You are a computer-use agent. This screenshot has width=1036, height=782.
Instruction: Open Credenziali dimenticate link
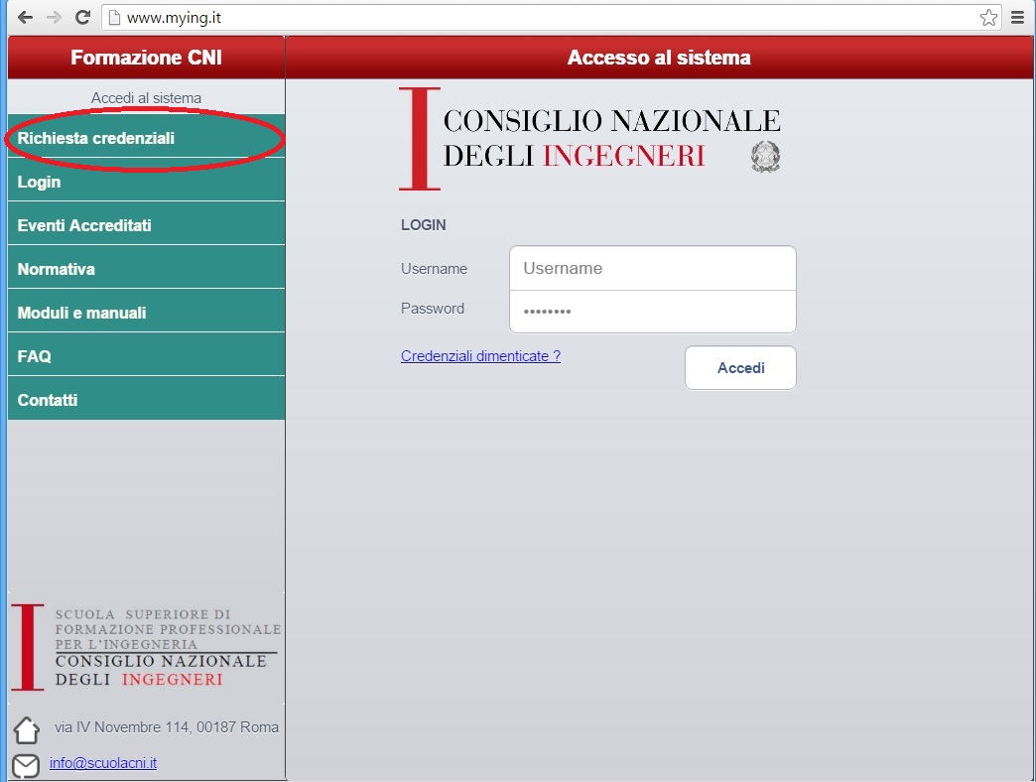(480, 356)
